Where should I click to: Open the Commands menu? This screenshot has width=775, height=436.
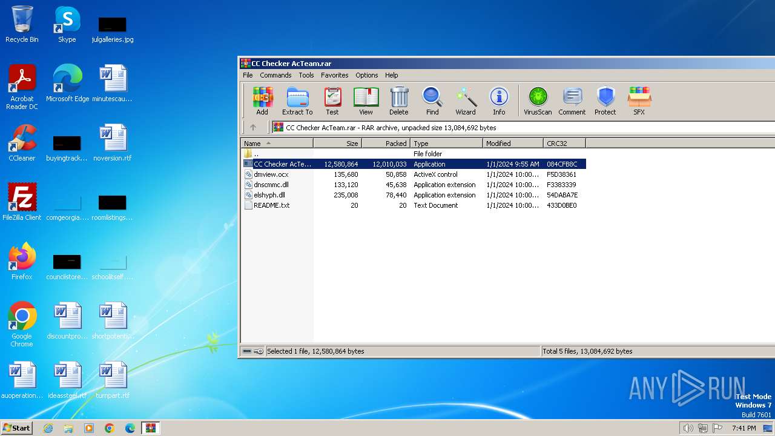coord(275,75)
